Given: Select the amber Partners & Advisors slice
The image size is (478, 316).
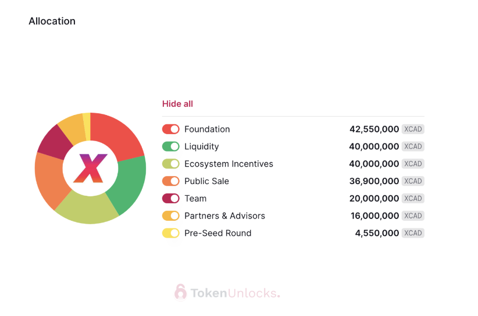Looking at the screenshot, I should coord(73,128).
